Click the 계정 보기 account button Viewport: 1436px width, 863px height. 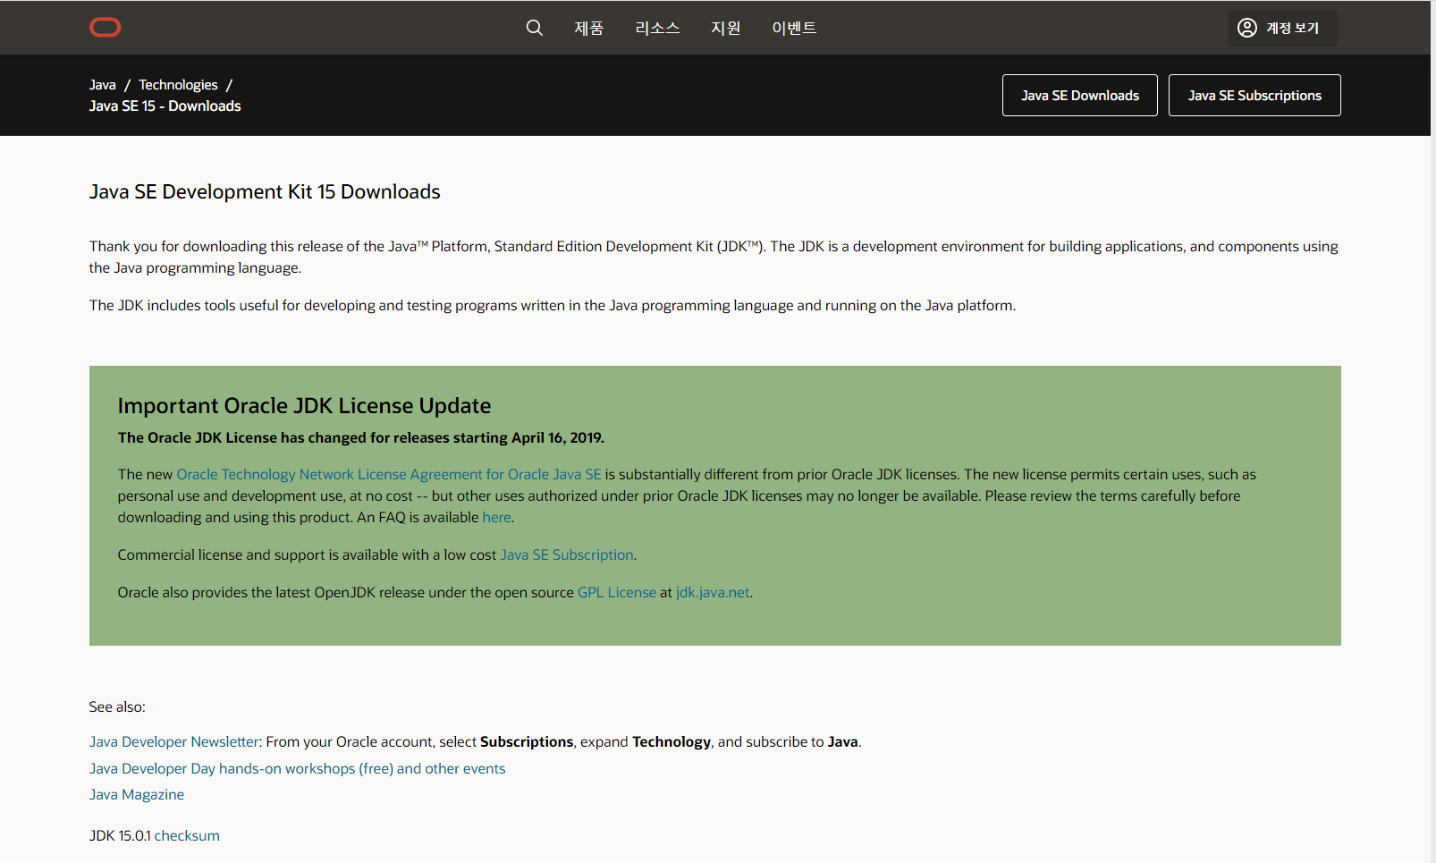pyautogui.click(x=1282, y=28)
